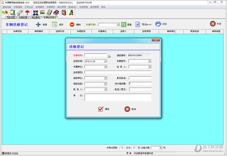Open the 查询统计 menu
Image resolution: width=227 pixels, height=156 pixels.
73,7
